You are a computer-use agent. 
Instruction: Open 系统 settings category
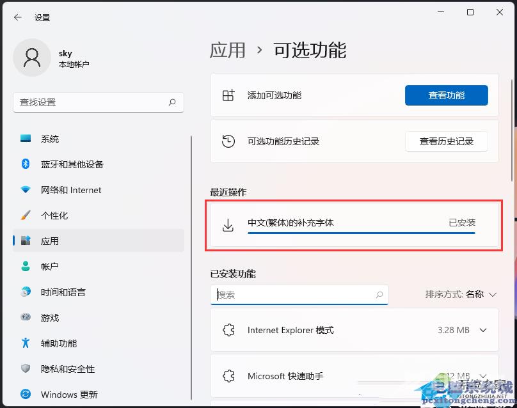pyautogui.click(x=99, y=139)
